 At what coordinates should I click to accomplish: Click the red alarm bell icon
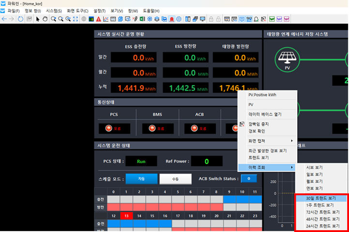(171, 19)
